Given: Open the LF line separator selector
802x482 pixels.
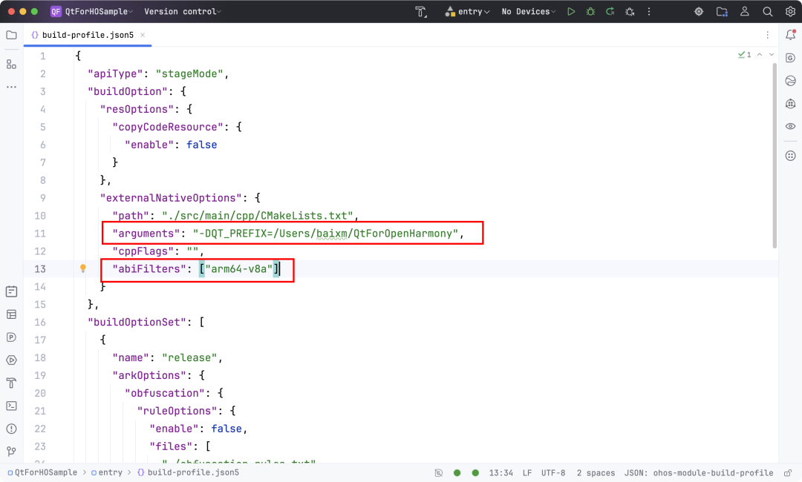Looking at the screenshot, I should [526, 473].
